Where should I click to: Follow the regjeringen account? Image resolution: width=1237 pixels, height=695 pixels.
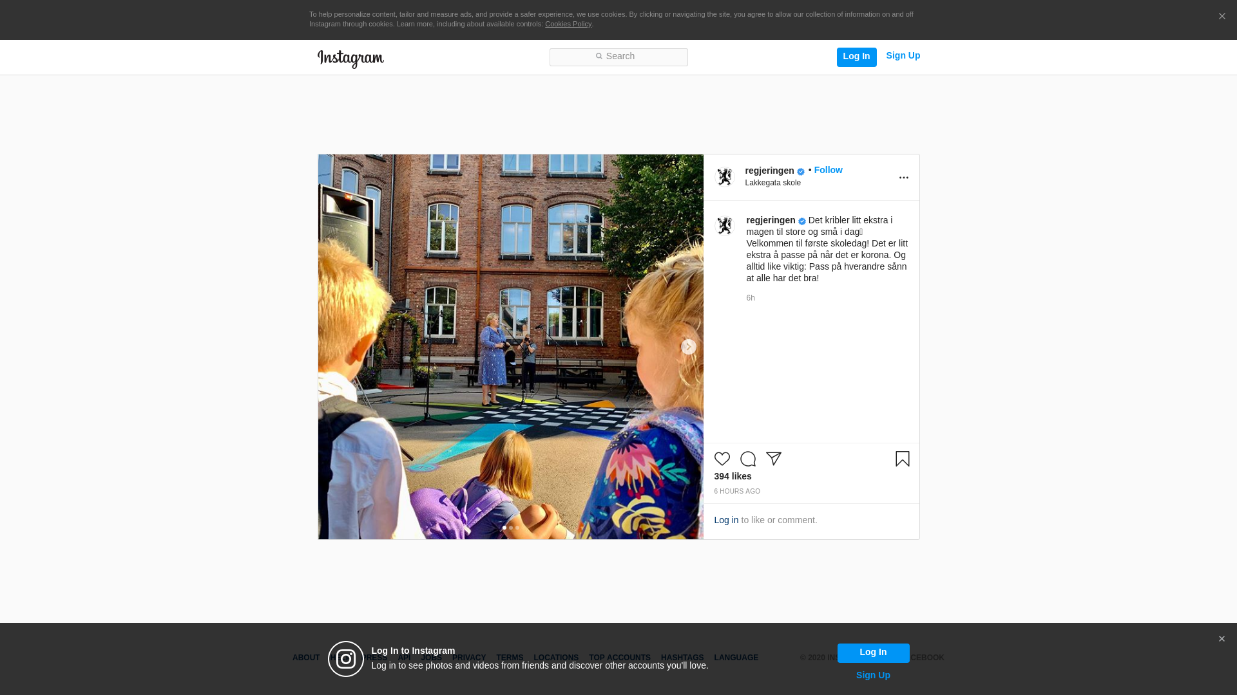[x=828, y=170]
